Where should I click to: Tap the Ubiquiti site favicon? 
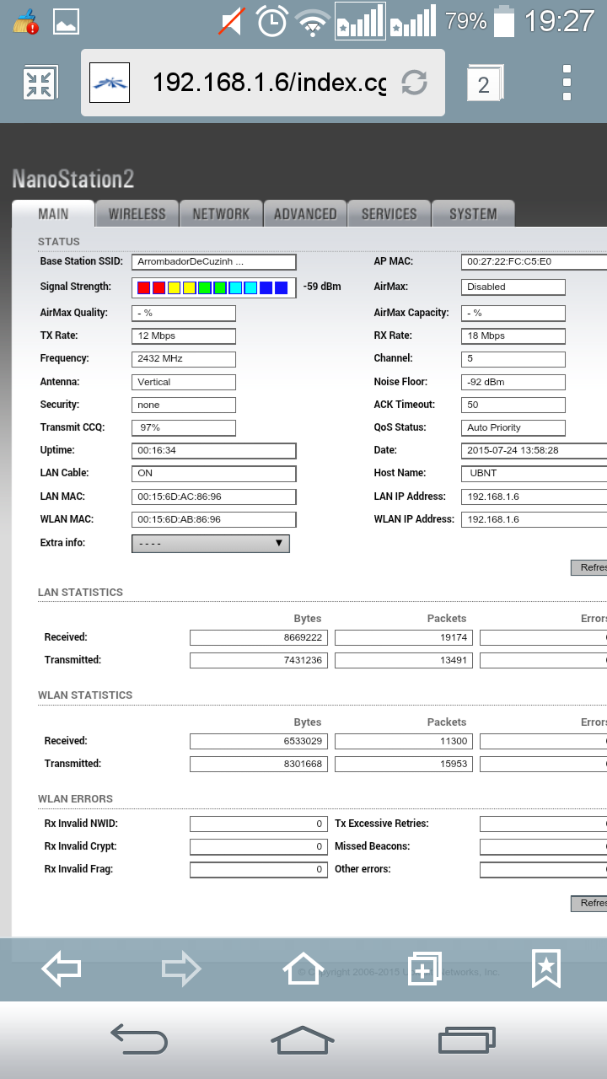coord(110,83)
